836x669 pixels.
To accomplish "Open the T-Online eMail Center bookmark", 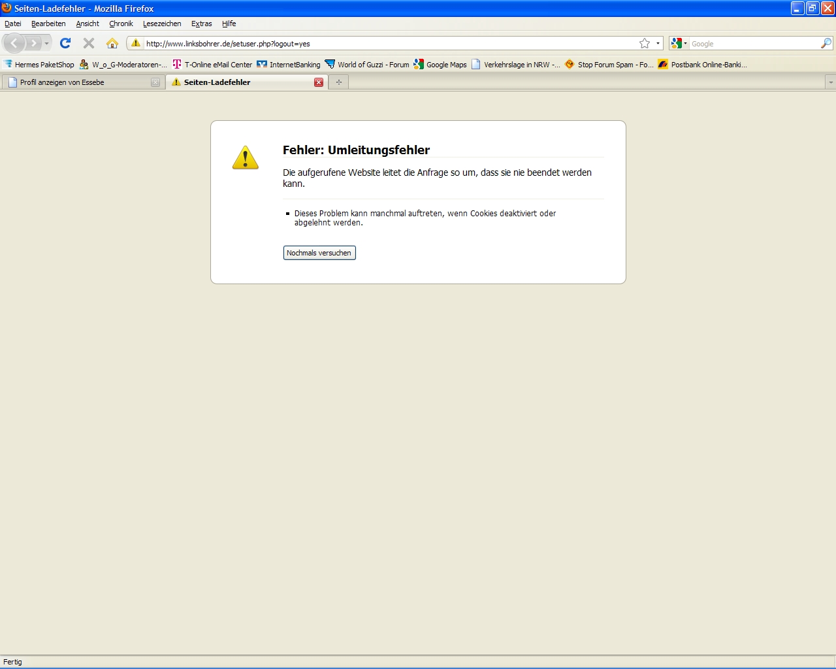I will pyautogui.click(x=218, y=65).
